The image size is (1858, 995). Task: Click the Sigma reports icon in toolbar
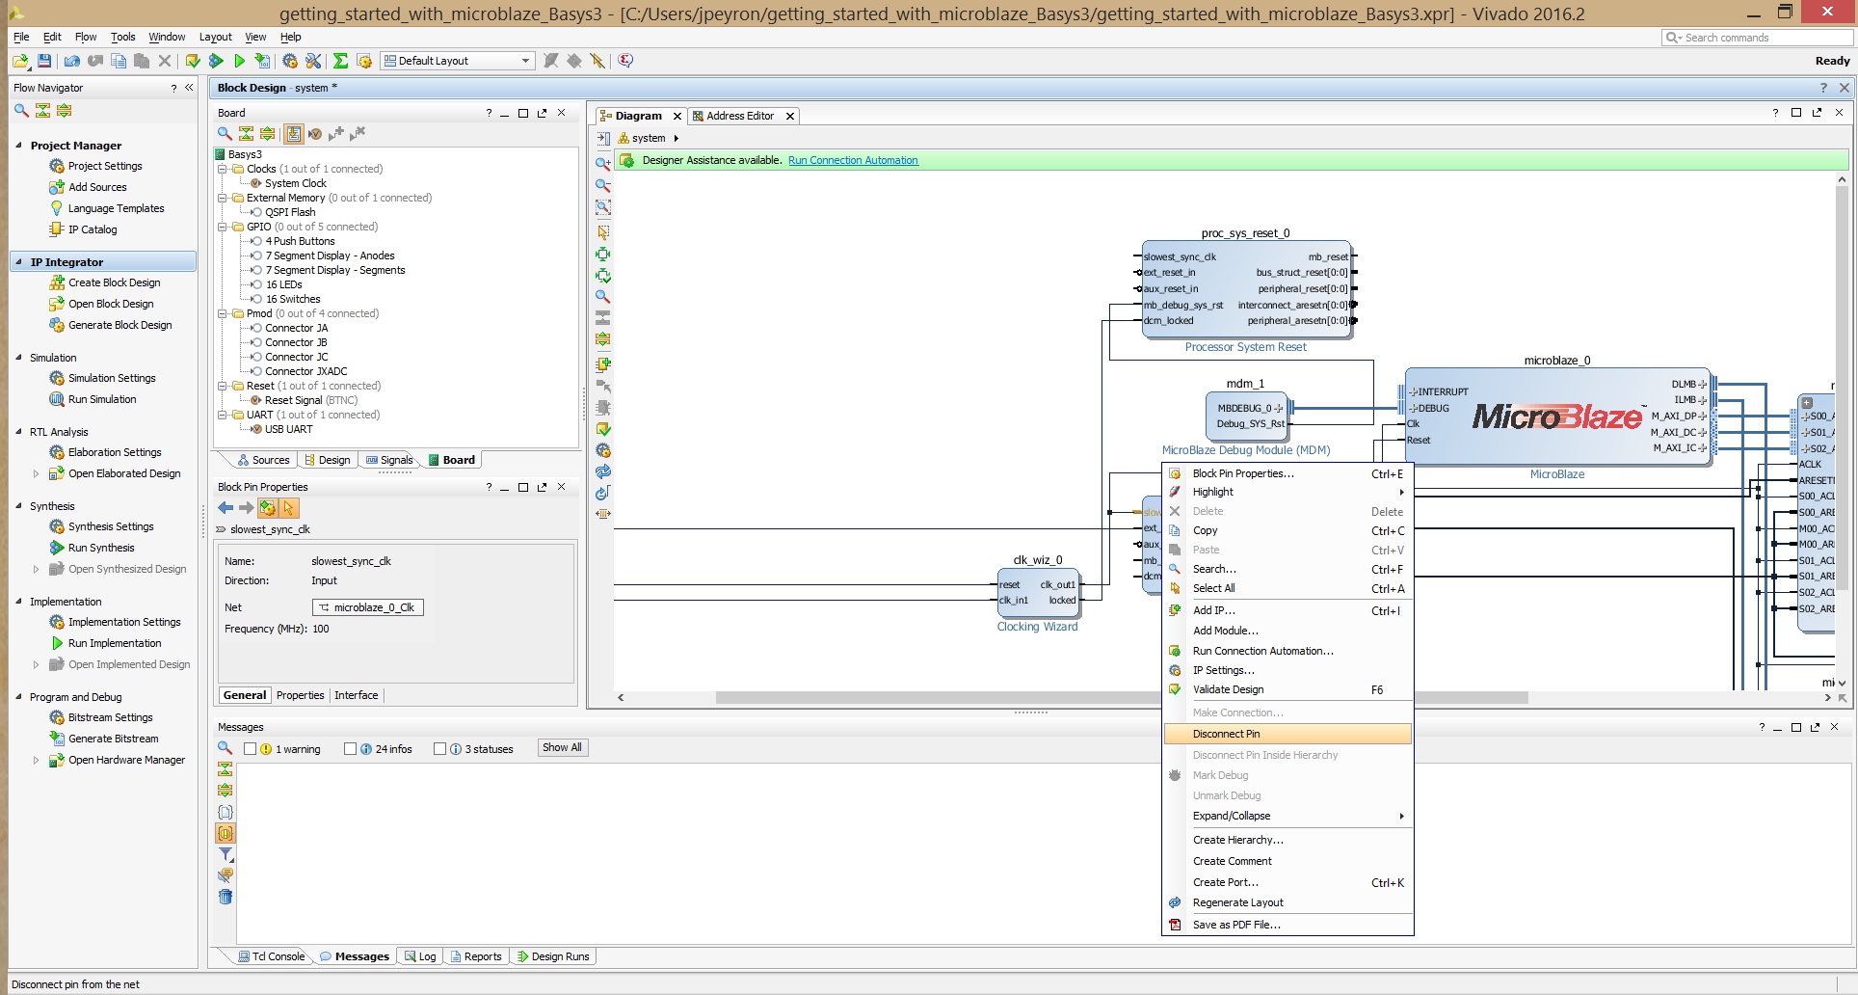tap(340, 61)
